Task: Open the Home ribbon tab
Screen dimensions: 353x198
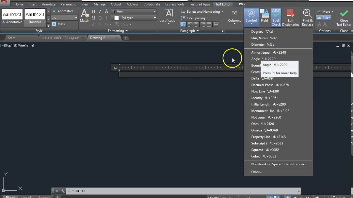Action: pos(19,4)
